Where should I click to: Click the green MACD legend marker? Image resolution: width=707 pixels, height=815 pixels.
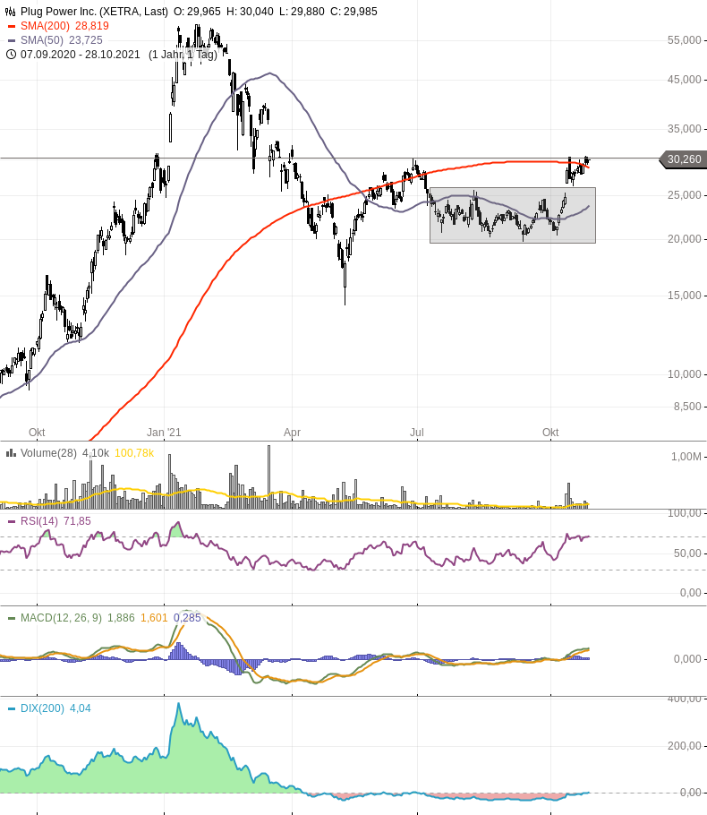pyautogui.click(x=12, y=618)
